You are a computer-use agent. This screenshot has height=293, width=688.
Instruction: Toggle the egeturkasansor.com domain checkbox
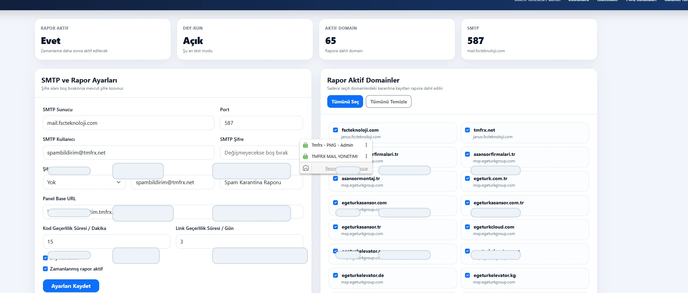335,203
